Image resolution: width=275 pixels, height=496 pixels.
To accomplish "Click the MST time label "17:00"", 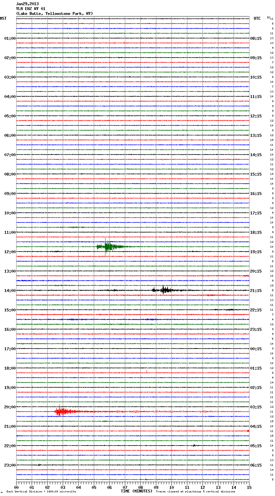I will pos(10,349).
